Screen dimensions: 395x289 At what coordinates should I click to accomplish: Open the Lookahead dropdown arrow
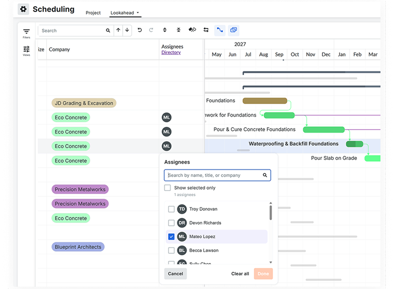click(x=138, y=13)
